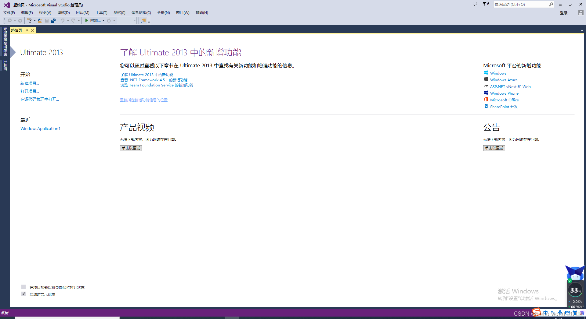Open recent project WindowsApplication1
This screenshot has width=586, height=319.
coord(40,128)
